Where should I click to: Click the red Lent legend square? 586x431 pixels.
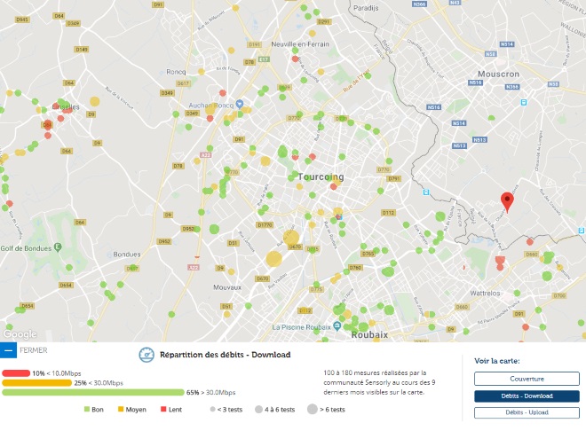[x=164, y=410]
